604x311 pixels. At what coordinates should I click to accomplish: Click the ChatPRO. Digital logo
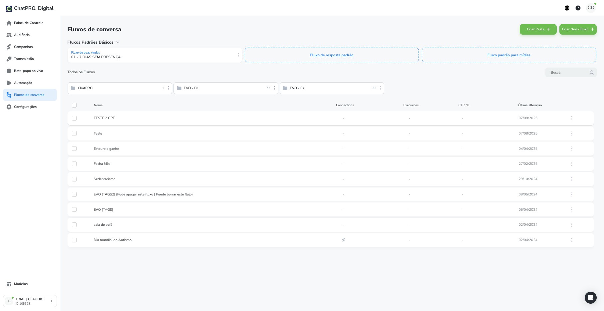pos(30,8)
